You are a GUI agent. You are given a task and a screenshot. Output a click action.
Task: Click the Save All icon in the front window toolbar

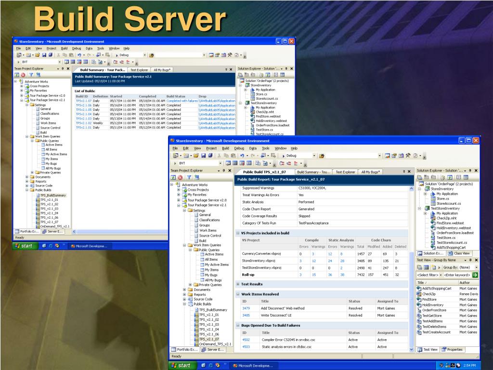point(210,156)
